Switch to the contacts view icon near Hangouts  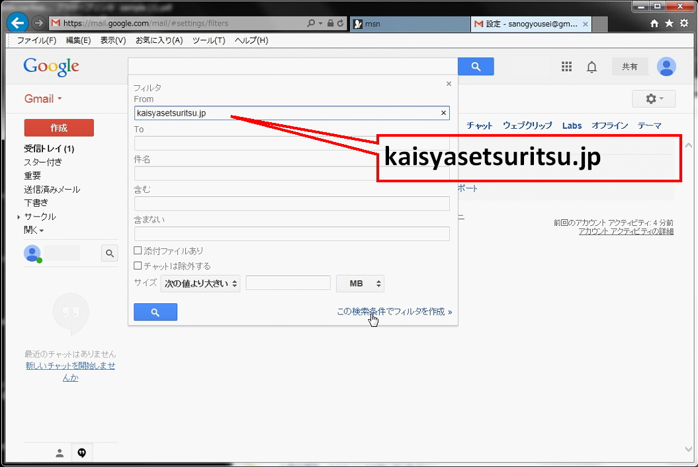pos(59,452)
